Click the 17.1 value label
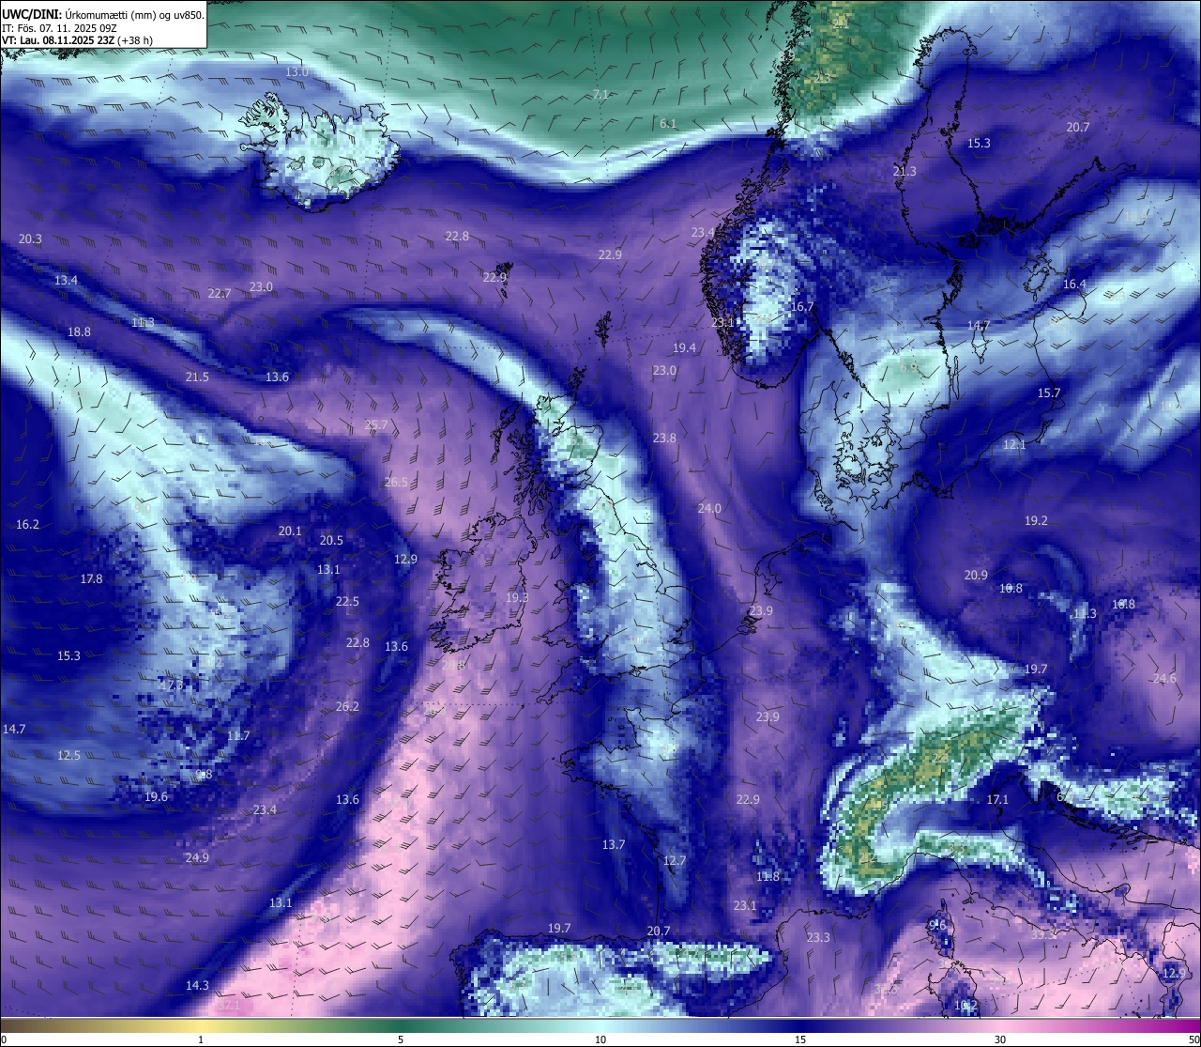The height and width of the screenshot is (1047, 1201). click(997, 799)
